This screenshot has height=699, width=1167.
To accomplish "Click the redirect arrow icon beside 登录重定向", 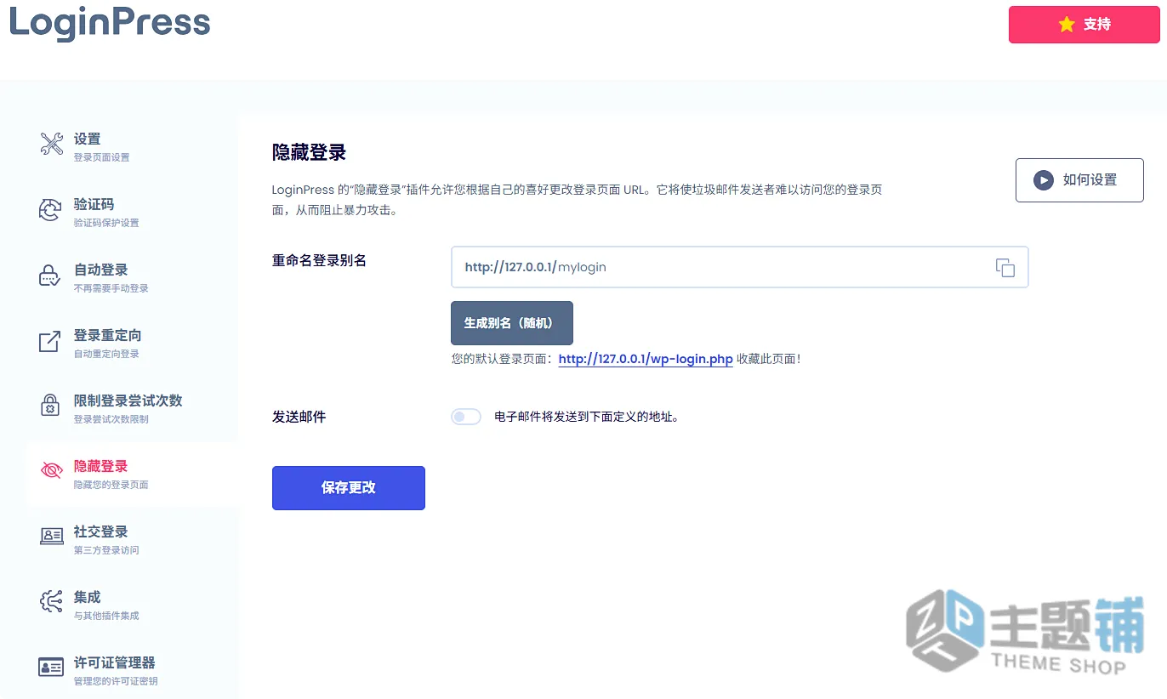I will point(50,341).
